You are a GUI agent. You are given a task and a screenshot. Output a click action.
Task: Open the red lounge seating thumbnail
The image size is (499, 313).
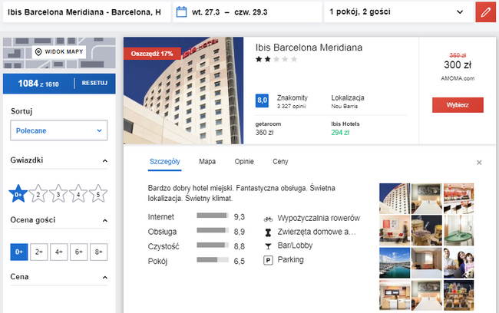(395, 231)
